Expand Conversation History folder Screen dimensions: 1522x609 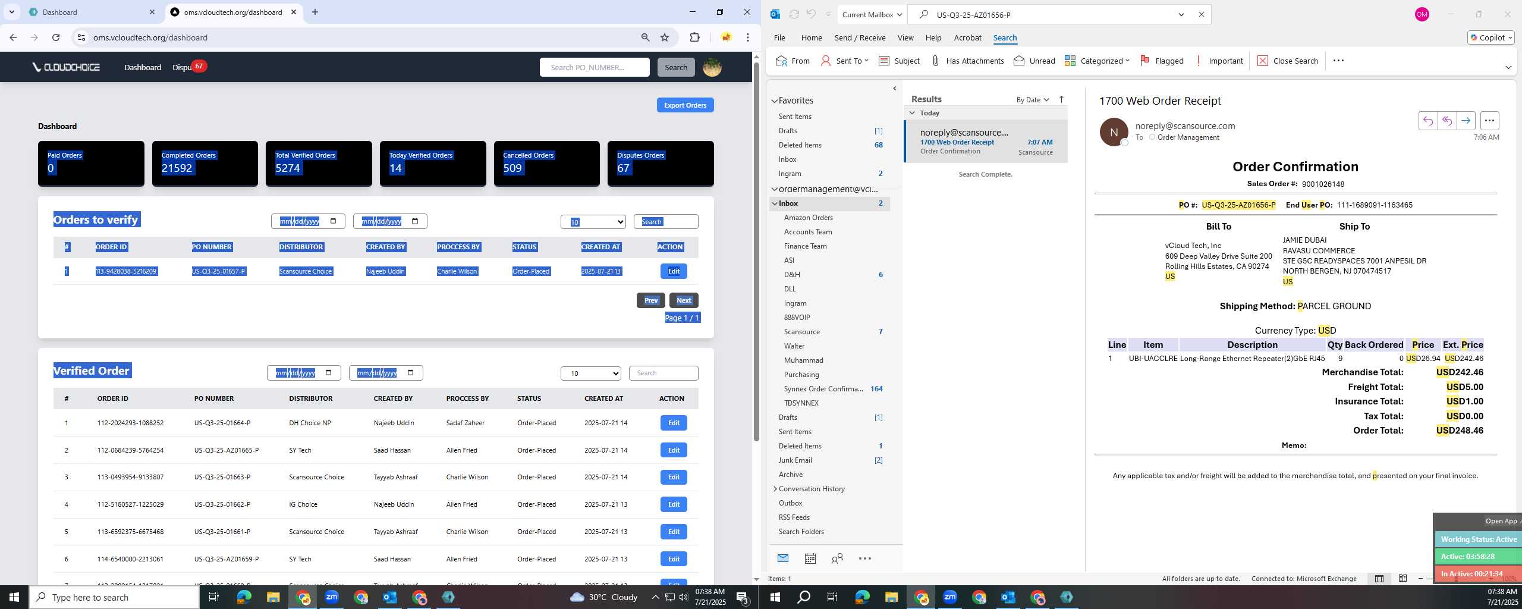[x=775, y=489]
